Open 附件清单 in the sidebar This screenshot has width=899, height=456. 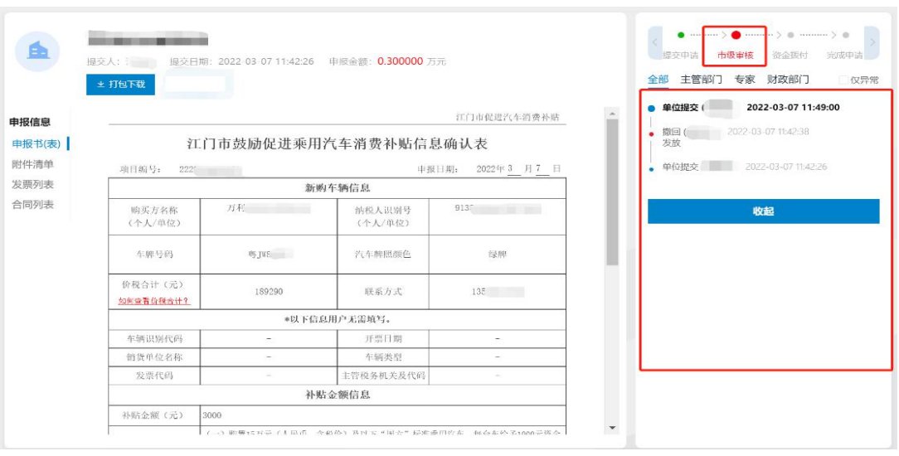[x=33, y=164]
